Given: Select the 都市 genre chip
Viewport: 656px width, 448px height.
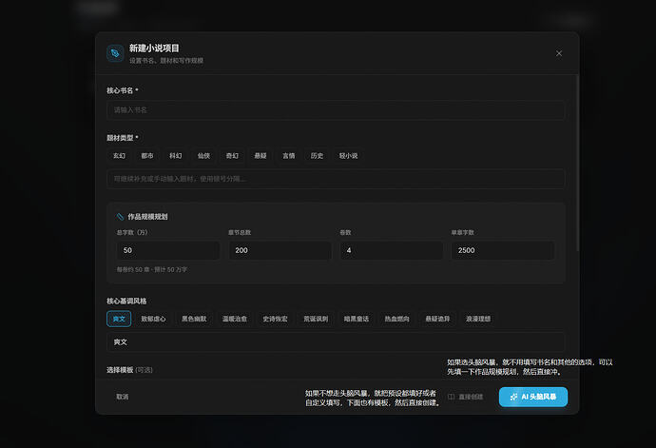Looking at the screenshot, I should pyautogui.click(x=147, y=156).
